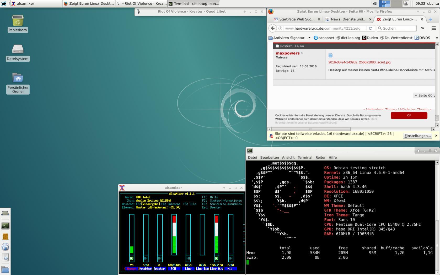
Task: Open the Dateisystem drive desktop icon
Action: (x=18, y=50)
